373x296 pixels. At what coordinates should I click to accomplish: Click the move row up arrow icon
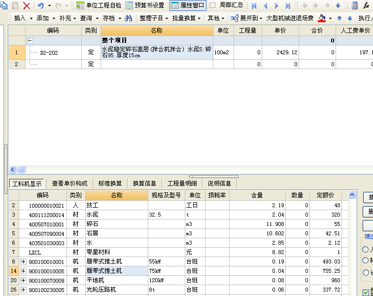(339, 18)
